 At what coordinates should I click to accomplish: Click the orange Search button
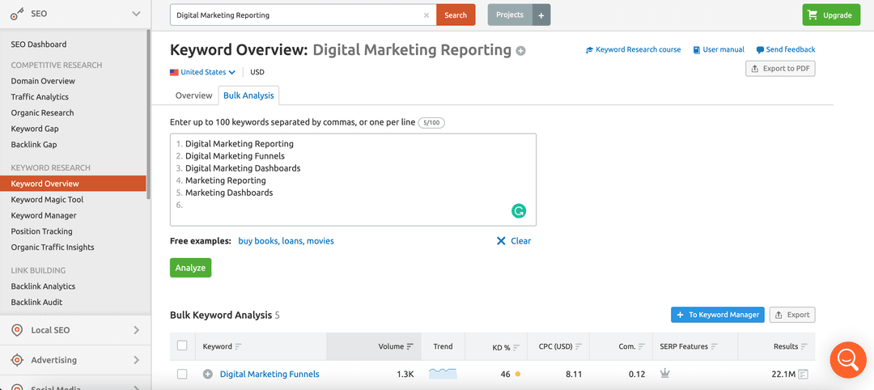click(456, 15)
